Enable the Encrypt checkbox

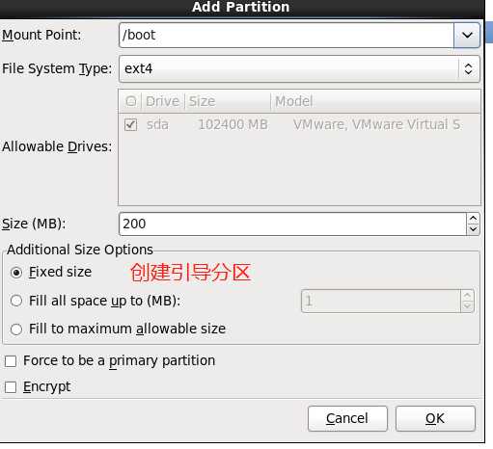(x=11, y=387)
